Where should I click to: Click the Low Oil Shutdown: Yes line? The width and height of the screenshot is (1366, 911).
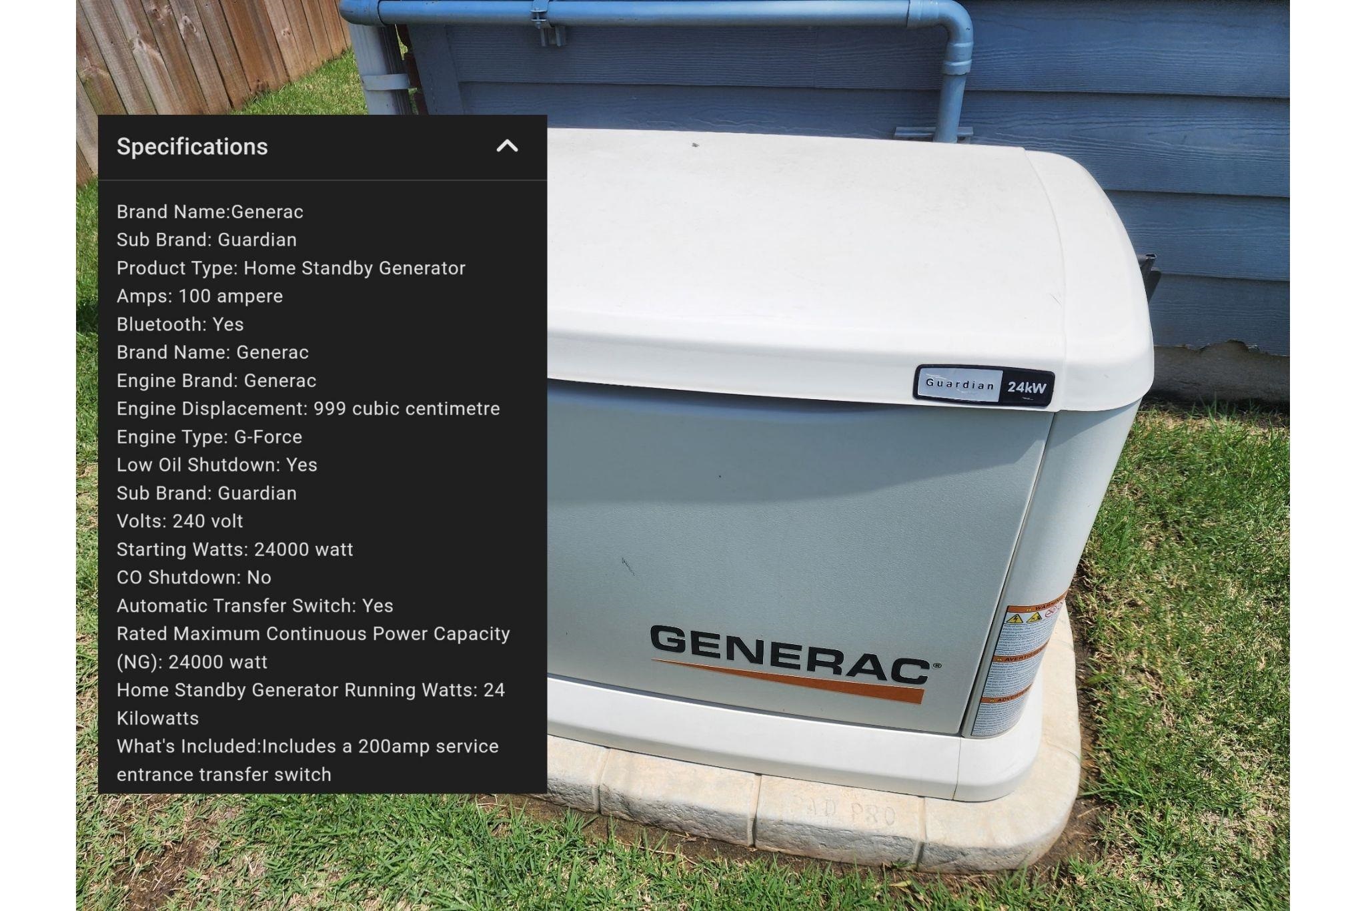click(x=217, y=465)
